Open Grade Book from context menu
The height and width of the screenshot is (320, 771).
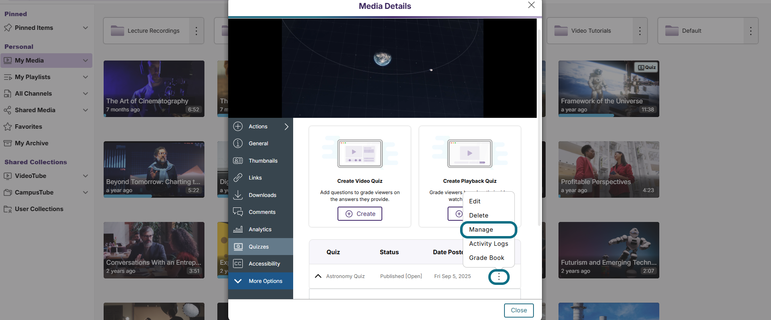(x=486, y=258)
